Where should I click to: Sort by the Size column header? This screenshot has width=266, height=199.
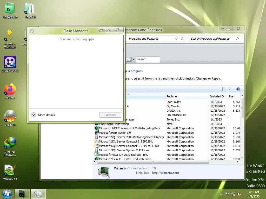(234, 96)
